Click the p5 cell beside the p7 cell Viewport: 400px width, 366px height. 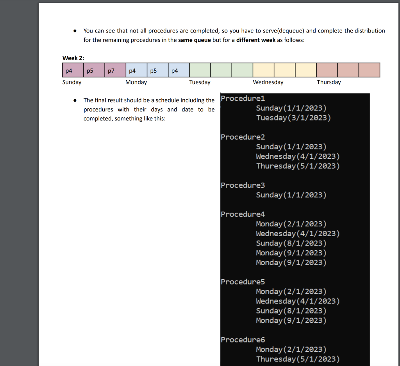pos(94,70)
